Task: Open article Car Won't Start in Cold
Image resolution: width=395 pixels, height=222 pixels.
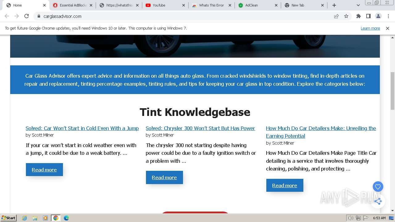Action: [x=82, y=128]
